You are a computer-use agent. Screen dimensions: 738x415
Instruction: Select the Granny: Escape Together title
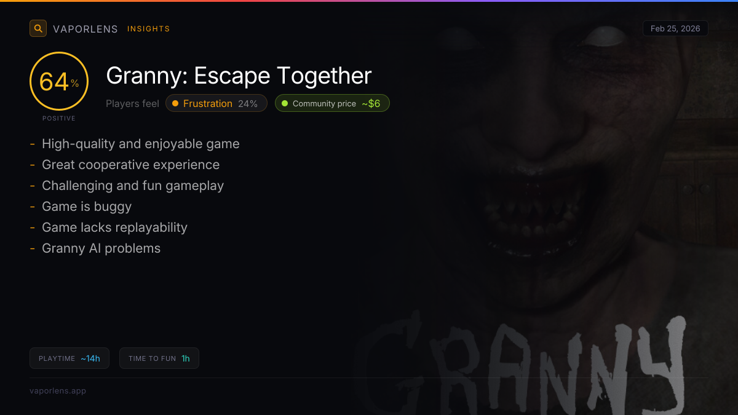(x=239, y=76)
